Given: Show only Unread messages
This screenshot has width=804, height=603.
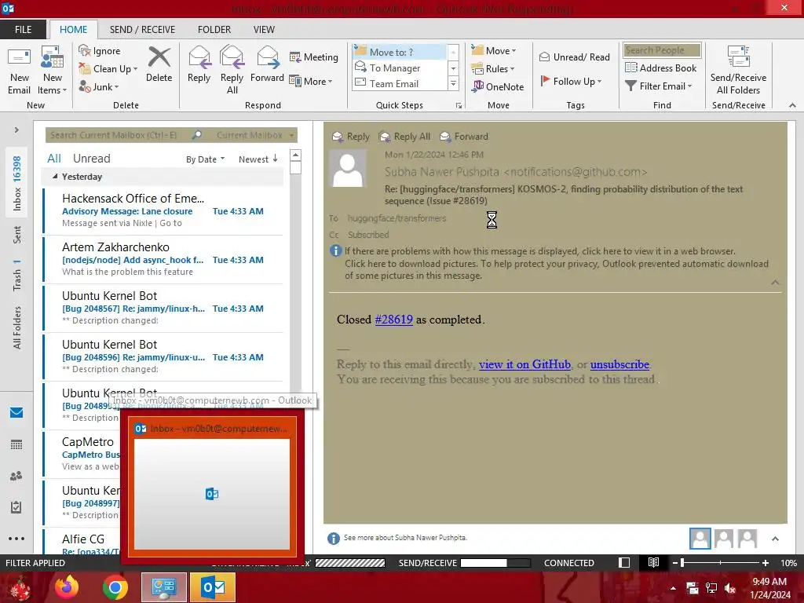Looking at the screenshot, I should pos(91,159).
